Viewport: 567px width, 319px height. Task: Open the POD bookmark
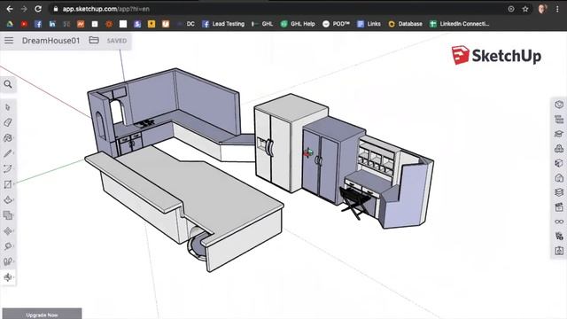tap(336, 24)
